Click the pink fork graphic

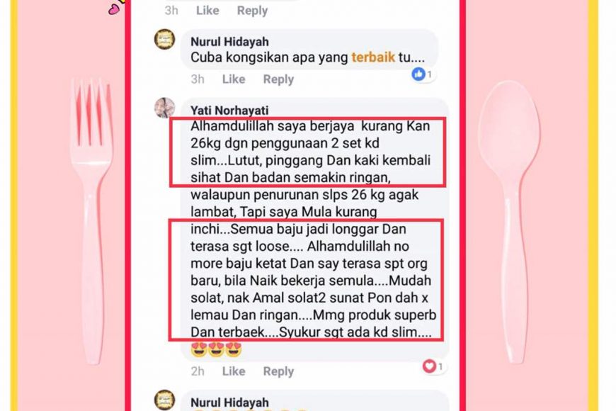(x=92, y=220)
